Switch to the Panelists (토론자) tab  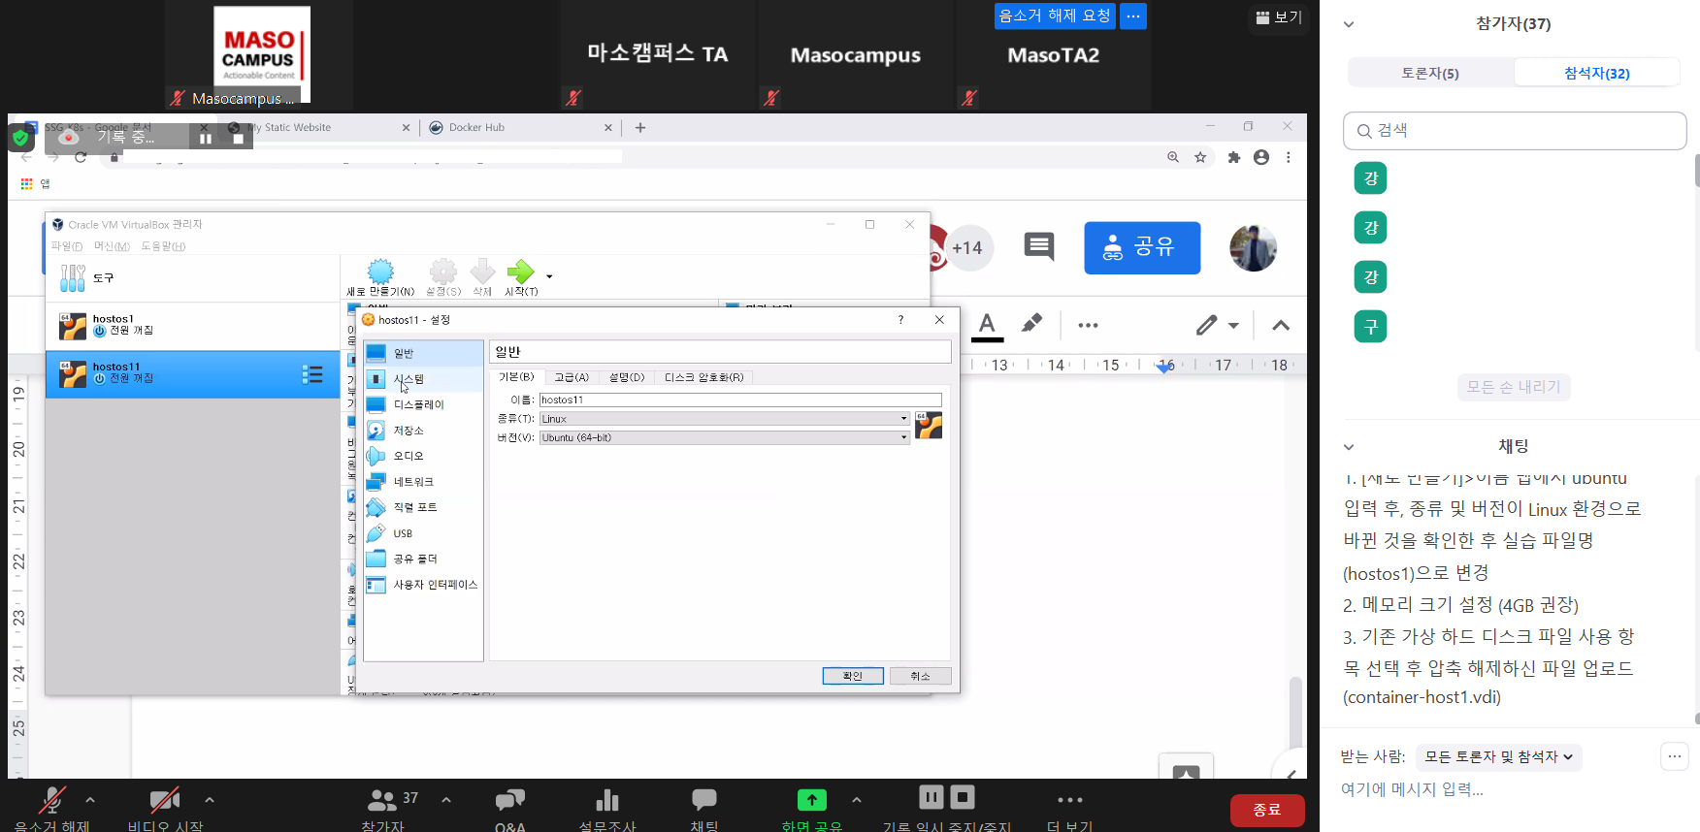coord(1429,73)
